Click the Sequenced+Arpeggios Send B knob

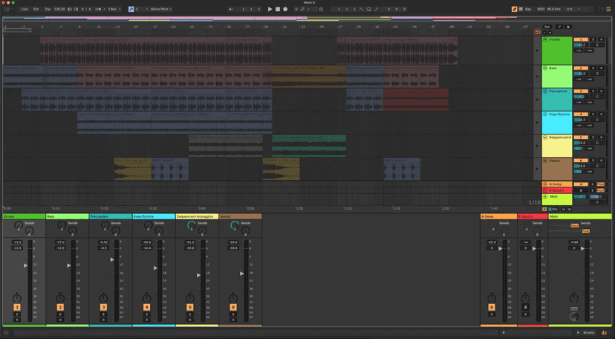click(x=202, y=231)
